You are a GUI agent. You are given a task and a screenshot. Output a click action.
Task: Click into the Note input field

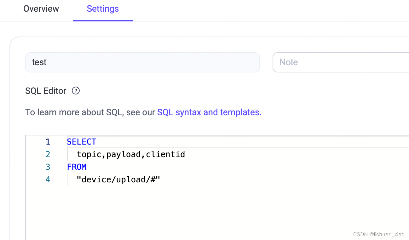click(x=340, y=62)
